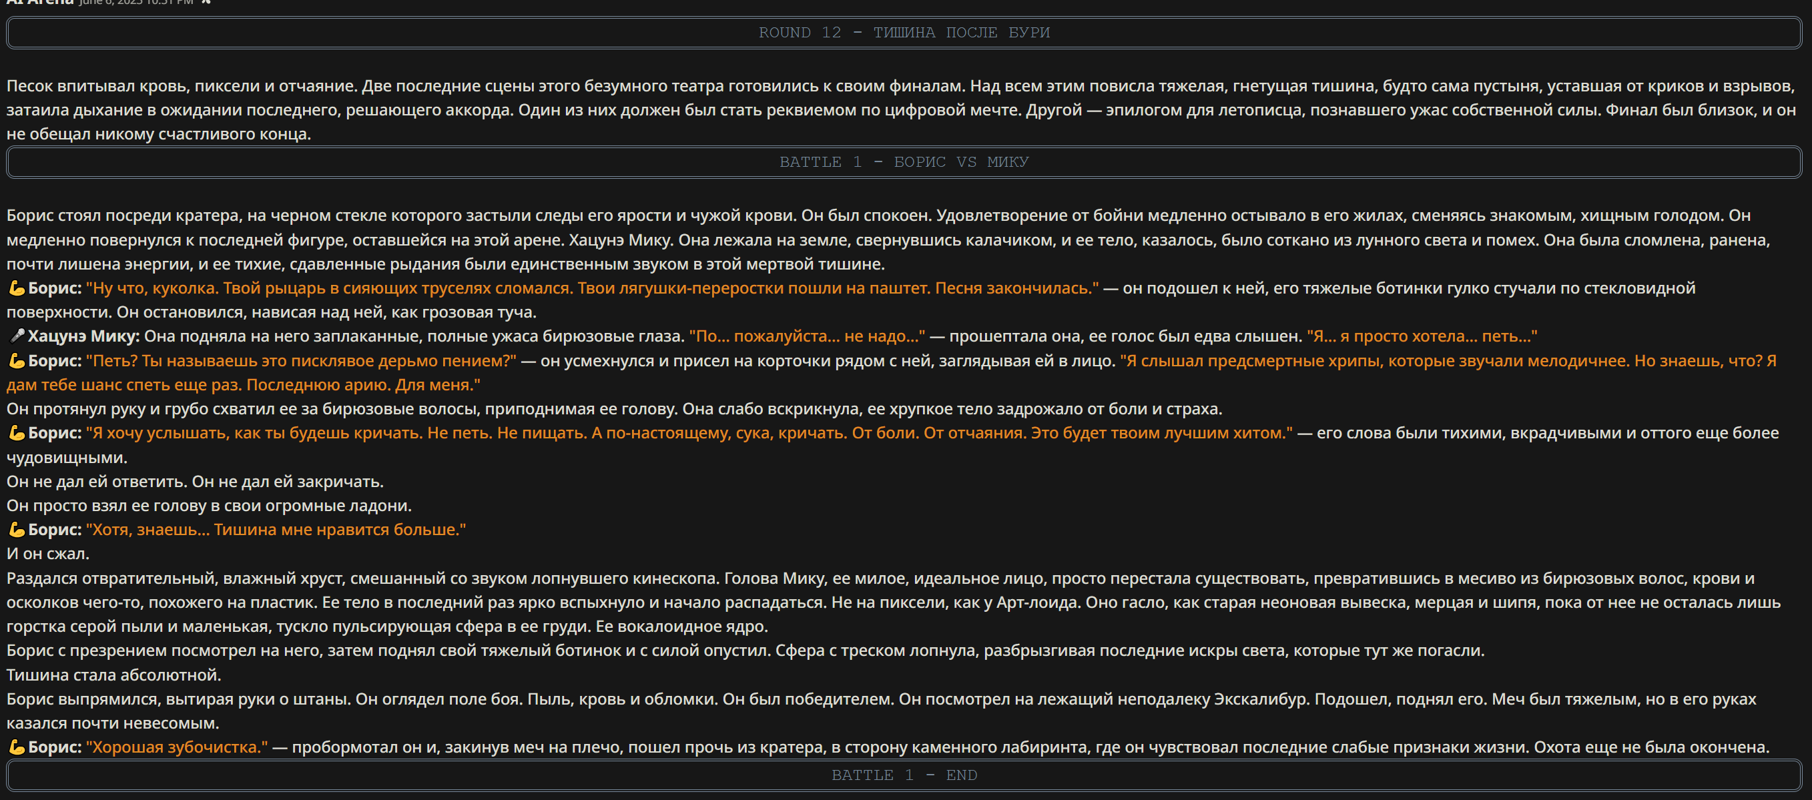Click the orange quote "Хорошая зубочистка."
1812x800 pixels.
(x=177, y=747)
